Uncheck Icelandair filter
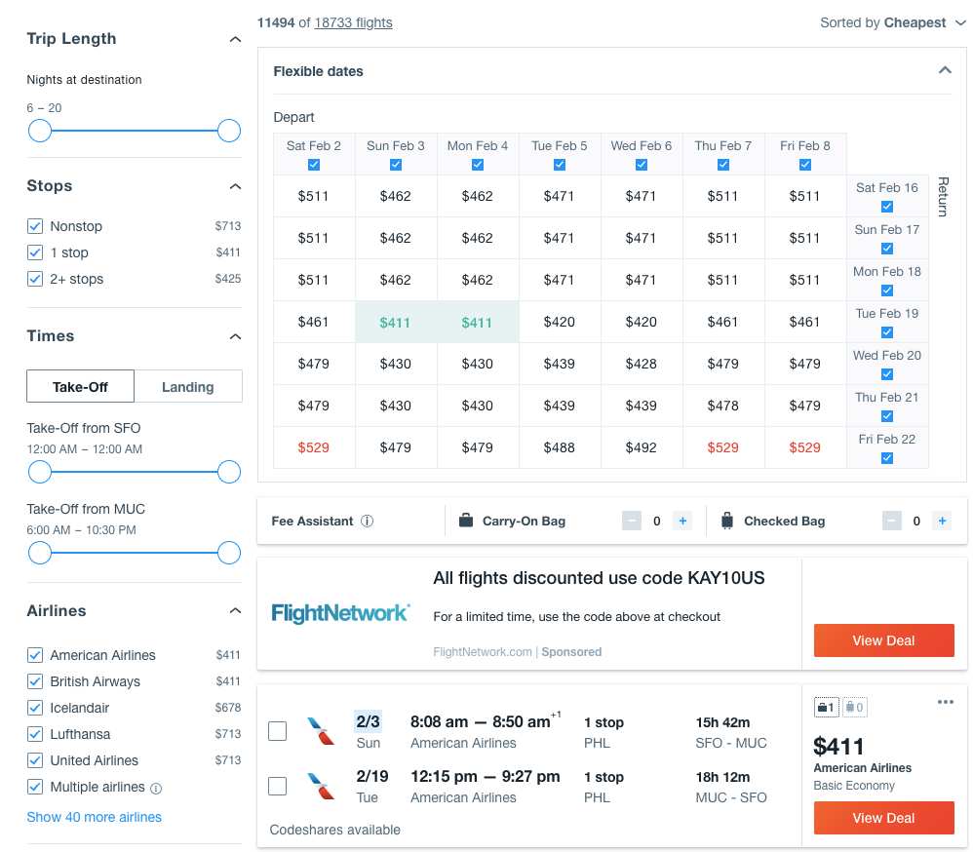Image resolution: width=973 pixels, height=852 pixels. (x=35, y=708)
